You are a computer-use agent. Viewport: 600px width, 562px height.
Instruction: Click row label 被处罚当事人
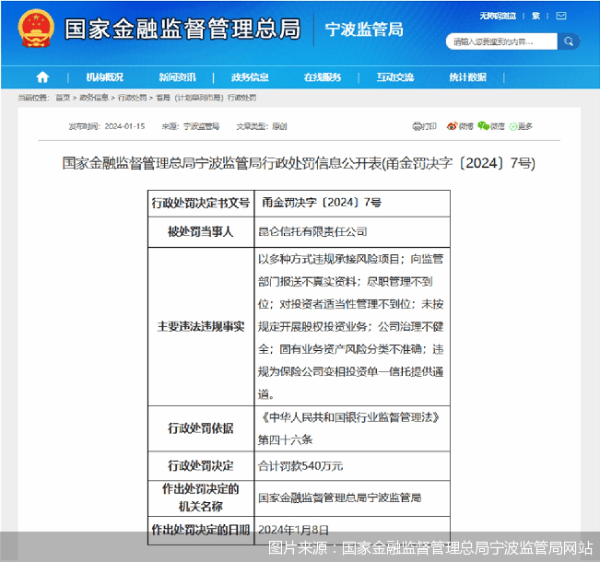point(201,231)
